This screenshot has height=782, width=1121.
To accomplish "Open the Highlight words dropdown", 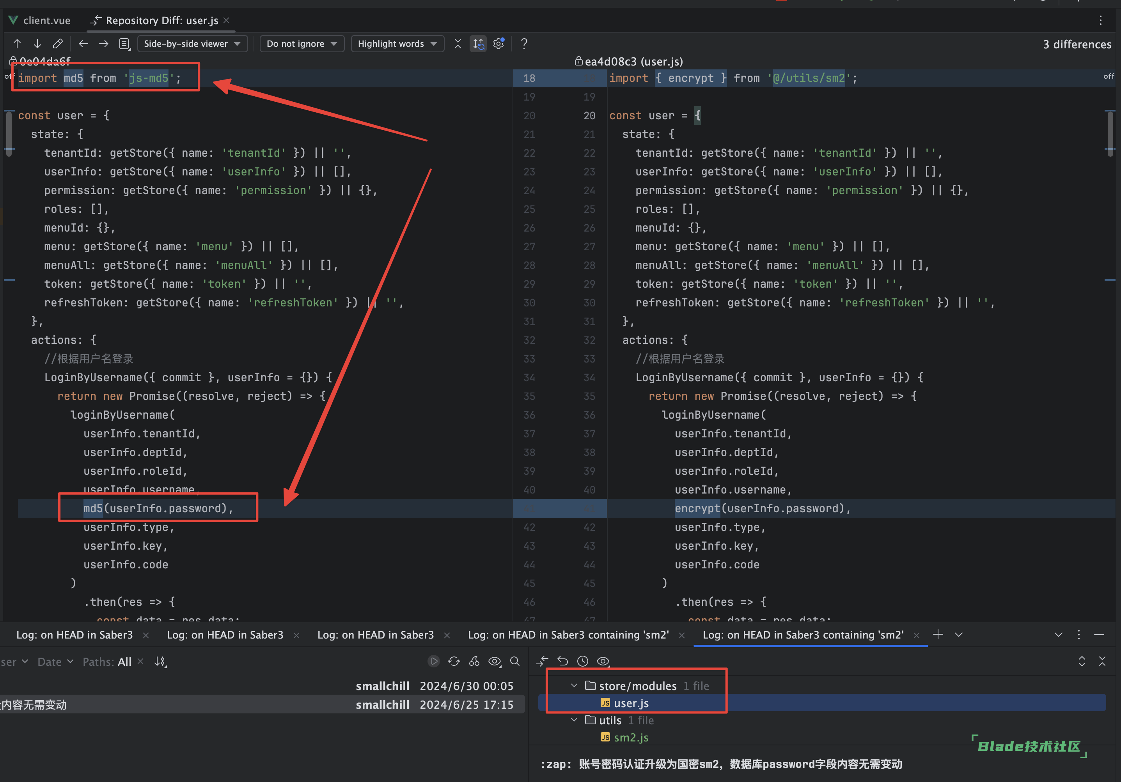I will pyautogui.click(x=397, y=44).
